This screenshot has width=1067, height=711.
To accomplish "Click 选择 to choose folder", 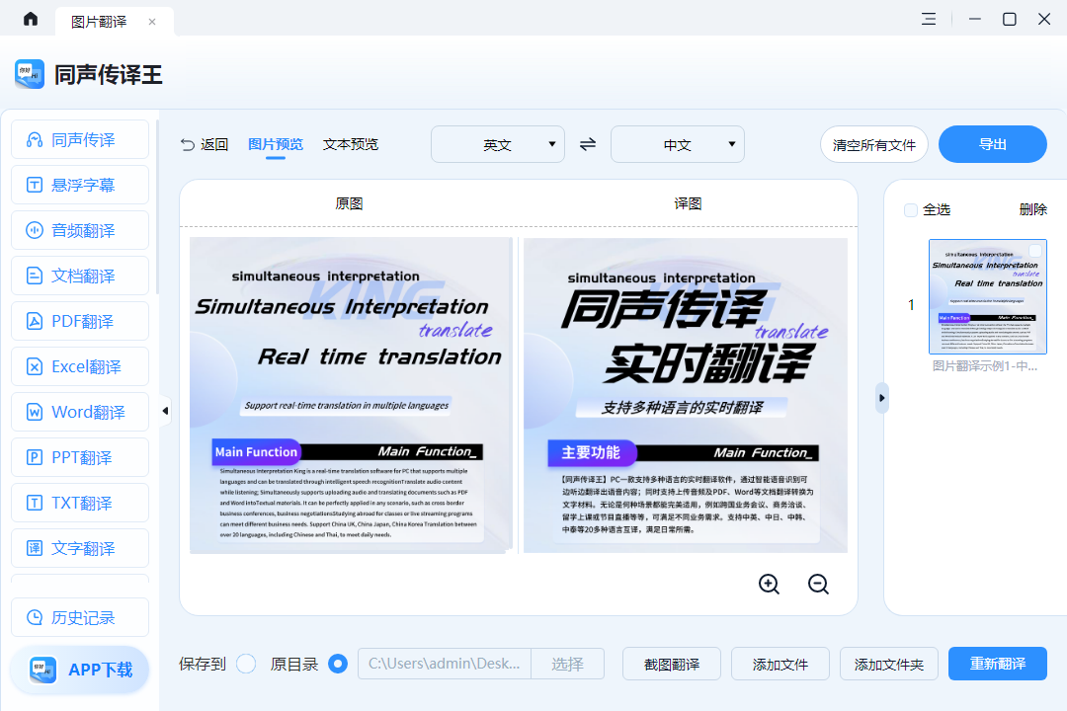I will [567, 664].
